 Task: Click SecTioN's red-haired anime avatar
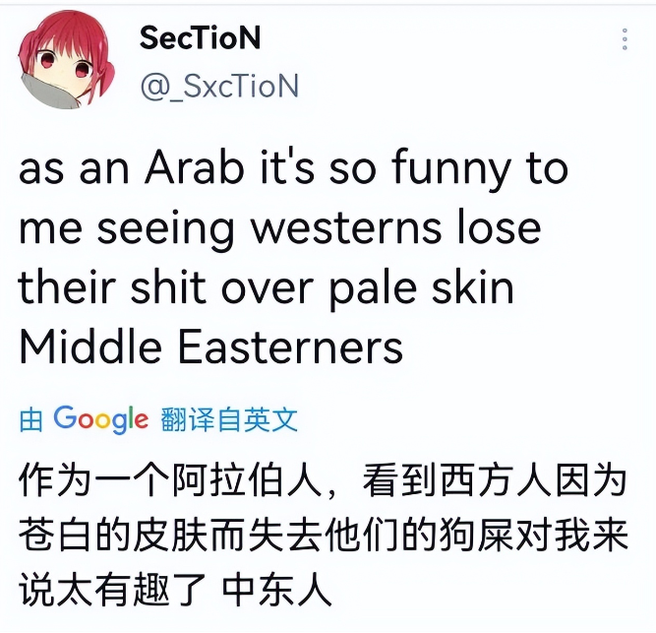pos(66,60)
